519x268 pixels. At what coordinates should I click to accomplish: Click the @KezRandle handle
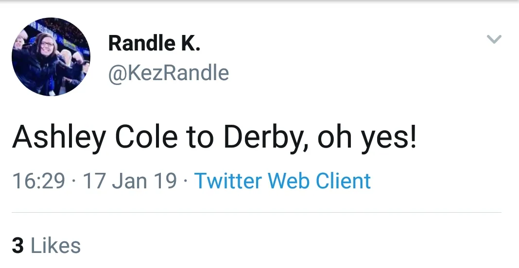(168, 73)
